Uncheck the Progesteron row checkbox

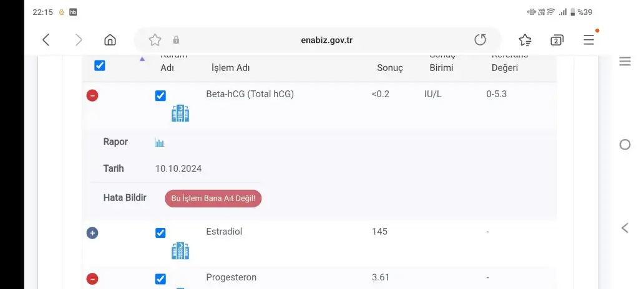point(160,279)
